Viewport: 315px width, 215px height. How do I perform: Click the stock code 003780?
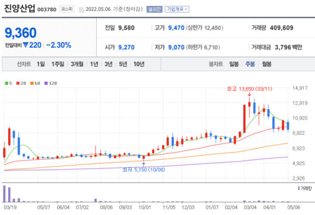47,9
